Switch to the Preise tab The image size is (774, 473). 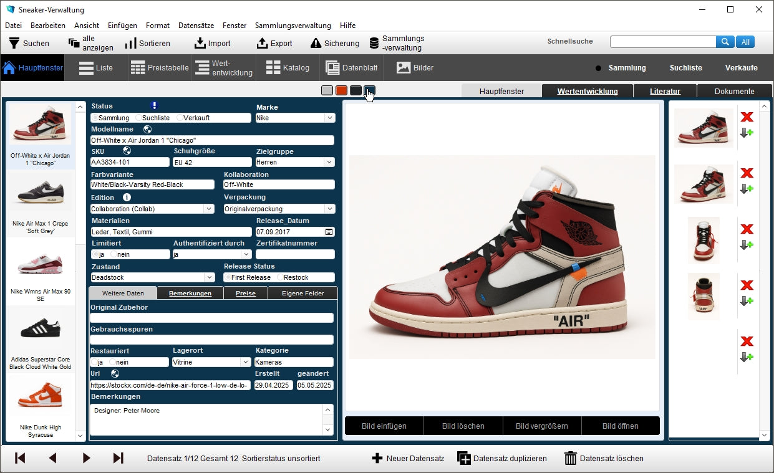pyautogui.click(x=245, y=293)
